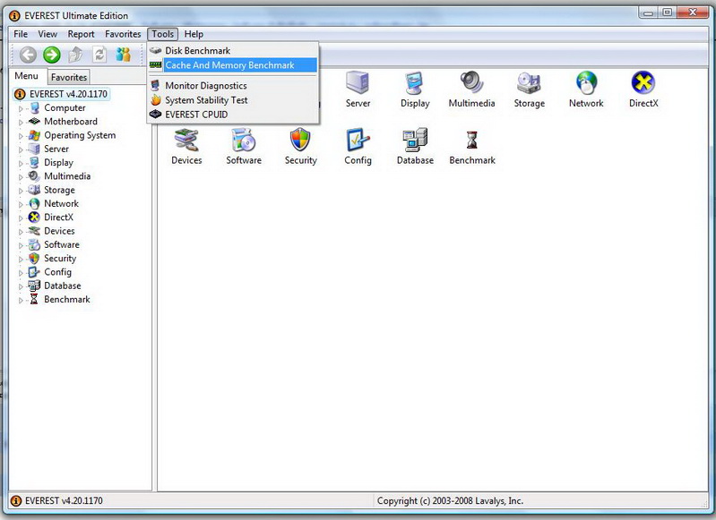Open the Devices icon in main panel
The width and height of the screenshot is (716, 520).
pos(186,141)
